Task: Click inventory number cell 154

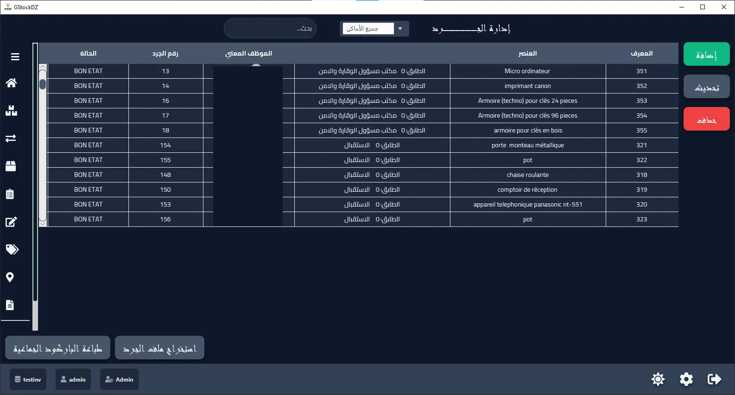Action: pos(165,145)
